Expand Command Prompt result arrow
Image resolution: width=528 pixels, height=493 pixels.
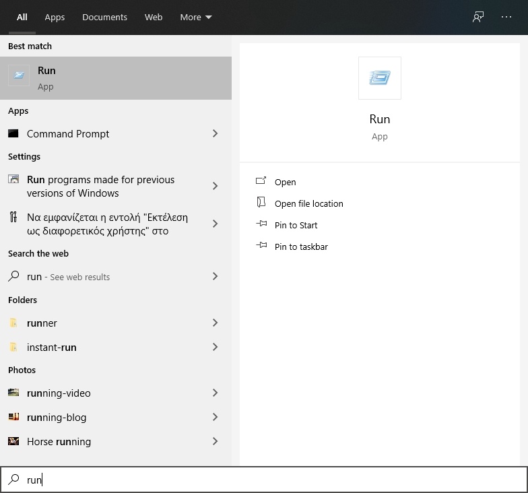tap(216, 133)
